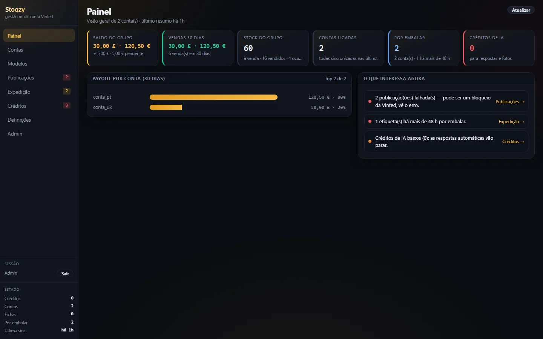Click the conta_pt payout progress bar

tap(213, 97)
